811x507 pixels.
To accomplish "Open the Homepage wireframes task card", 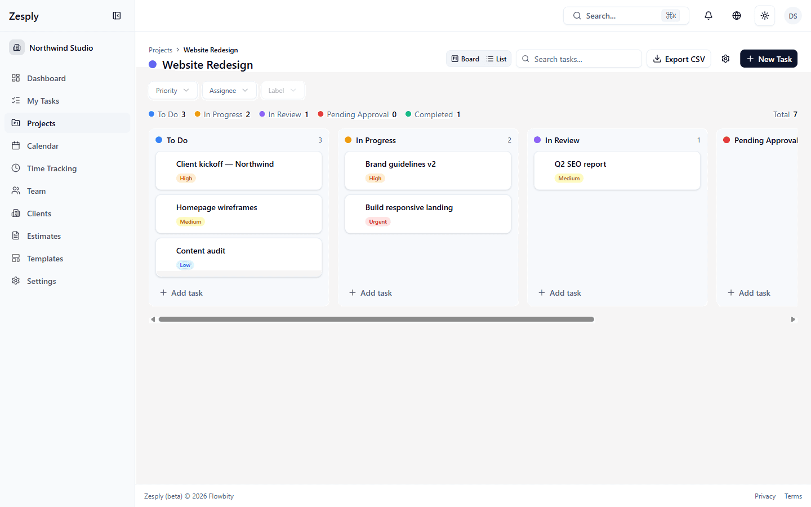I will pos(239,214).
